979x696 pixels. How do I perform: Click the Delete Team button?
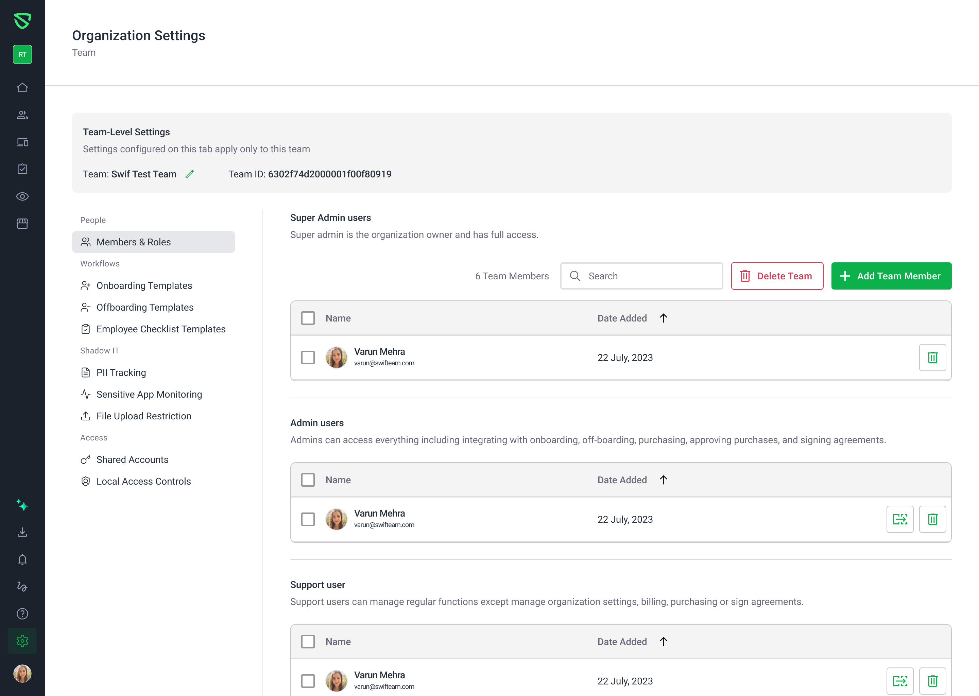point(777,276)
